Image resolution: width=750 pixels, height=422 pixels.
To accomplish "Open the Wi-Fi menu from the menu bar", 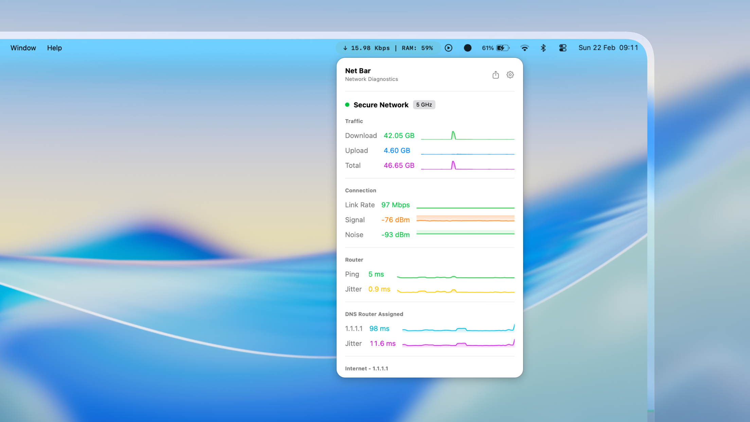I will (525, 48).
